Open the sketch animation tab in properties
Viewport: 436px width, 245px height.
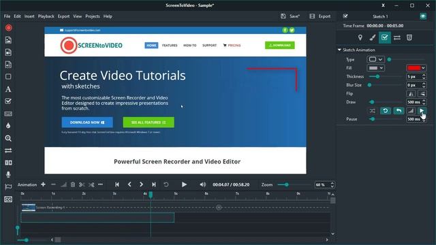coord(384,37)
